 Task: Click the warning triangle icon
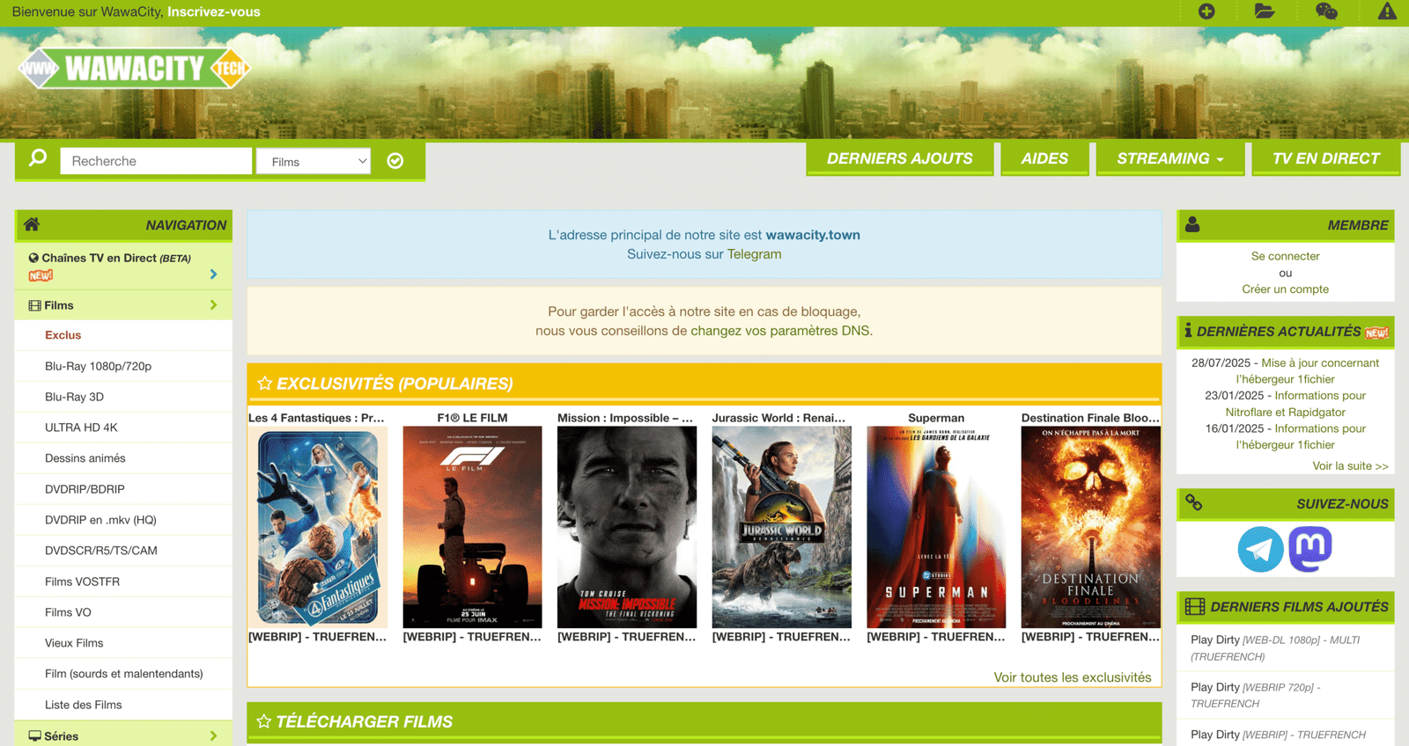tap(1387, 11)
